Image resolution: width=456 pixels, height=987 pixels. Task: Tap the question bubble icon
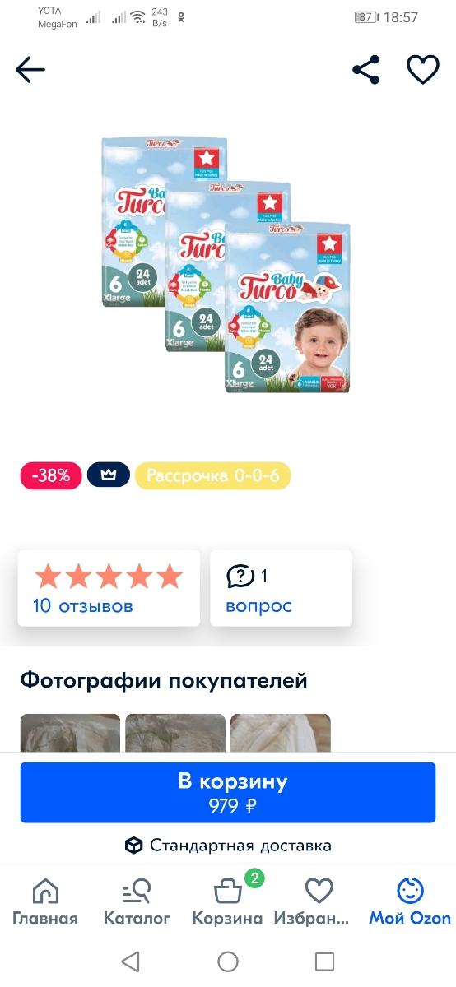[240, 577]
